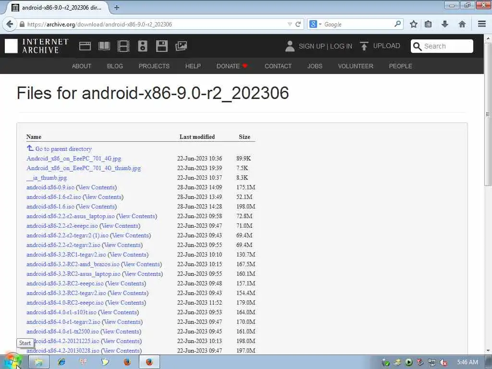Open Android_x86_on_EeePC_701_4G.jpg file link
The width and height of the screenshot is (492, 369).
[74, 159]
